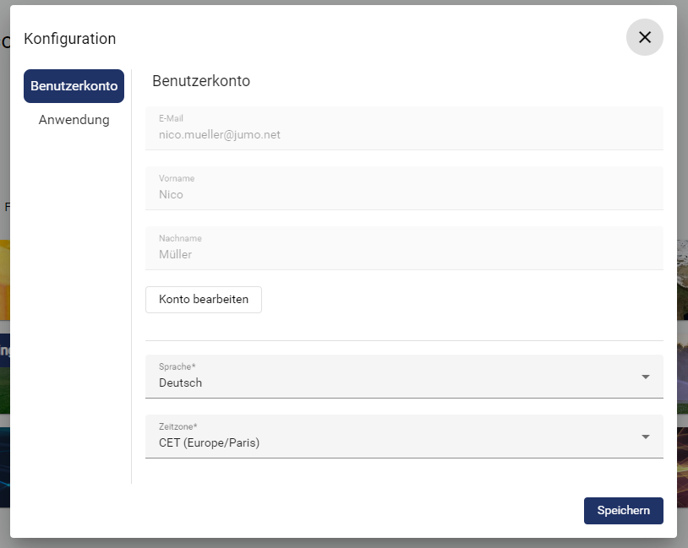Click the CET (Europe/Paris) timezone value

coord(209,443)
